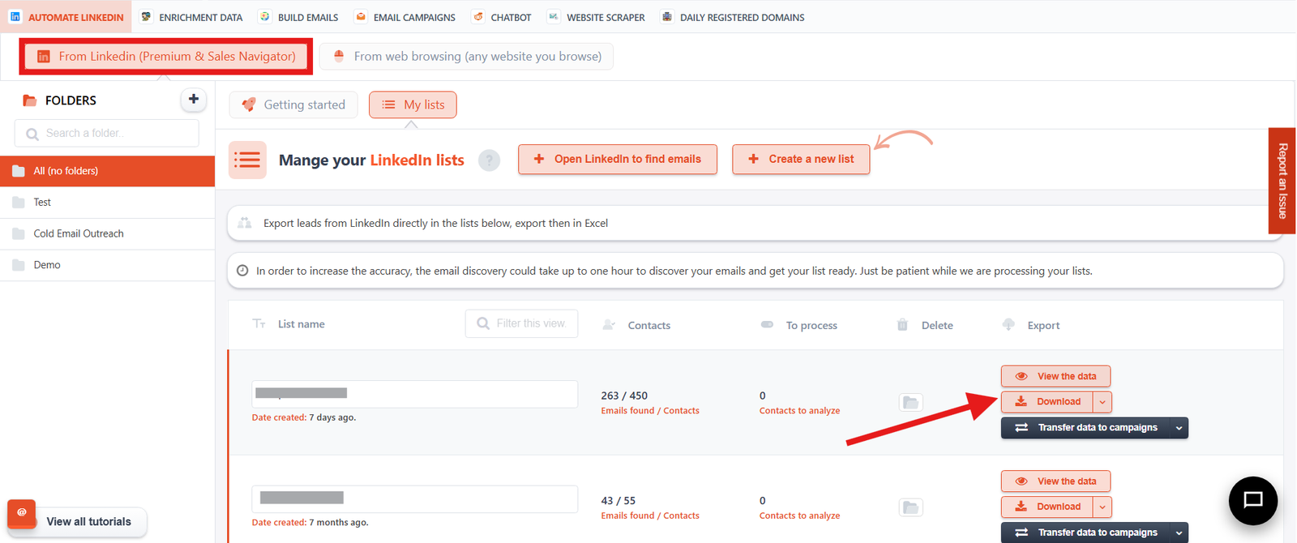Click Create a new list button
This screenshot has width=1297, height=543.
(801, 159)
